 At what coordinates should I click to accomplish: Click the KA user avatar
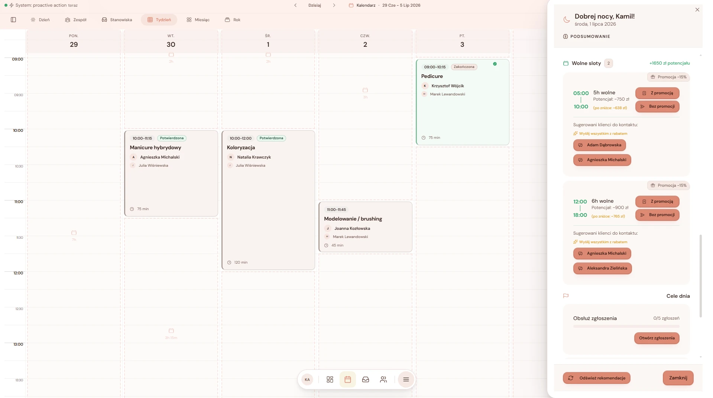coord(307,379)
